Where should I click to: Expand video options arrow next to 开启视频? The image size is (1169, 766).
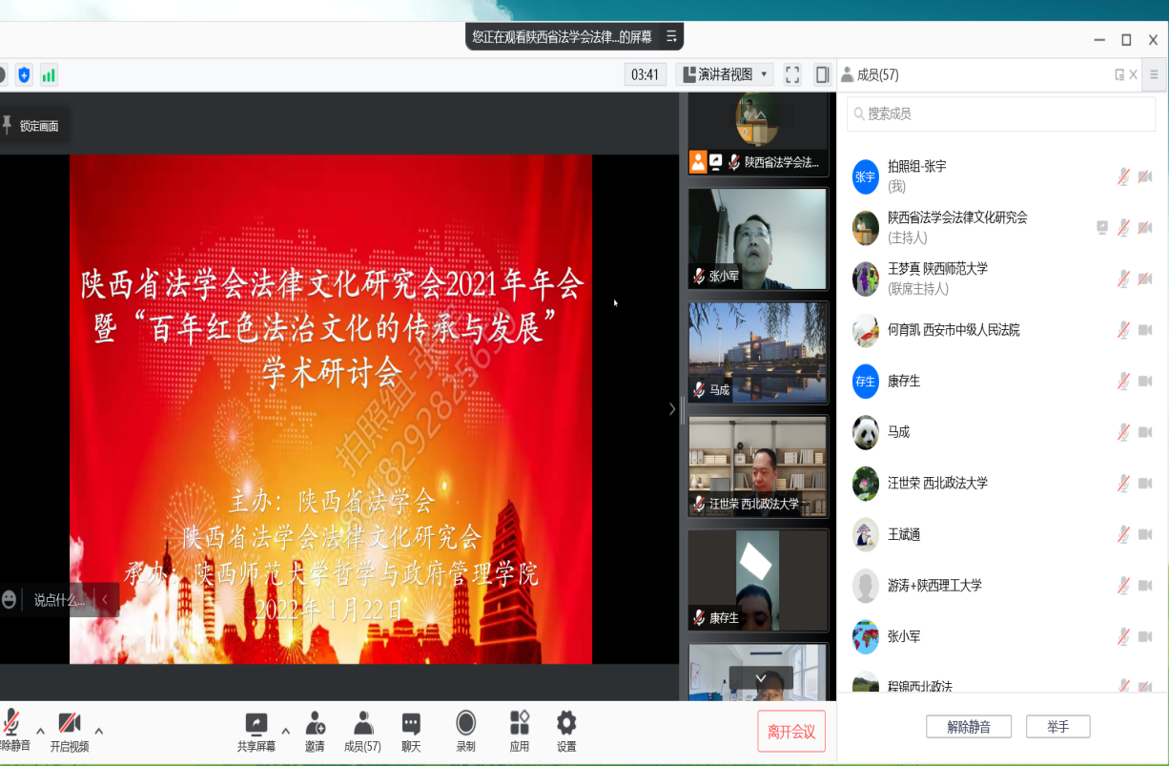tap(98, 732)
